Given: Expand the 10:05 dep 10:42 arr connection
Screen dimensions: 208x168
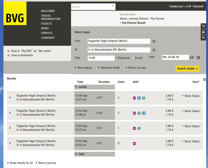Looking at the screenshot, I should tap(10, 143).
